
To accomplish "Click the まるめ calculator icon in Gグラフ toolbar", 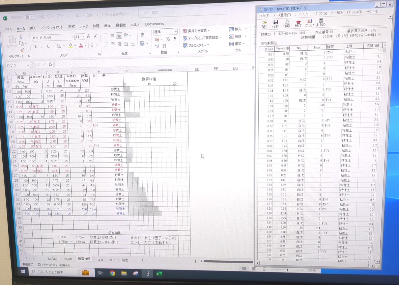I will click(x=321, y=23).
